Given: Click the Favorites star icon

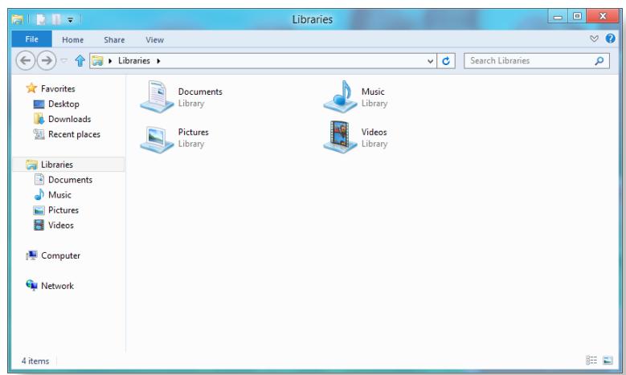Looking at the screenshot, I should tap(31, 88).
